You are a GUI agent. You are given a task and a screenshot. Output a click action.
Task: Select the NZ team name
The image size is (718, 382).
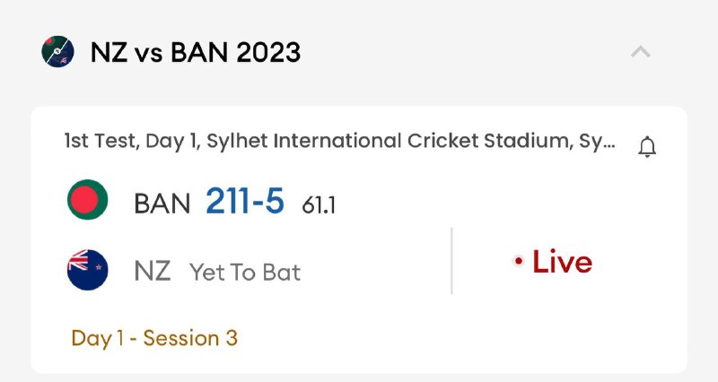click(x=152, y=271)
